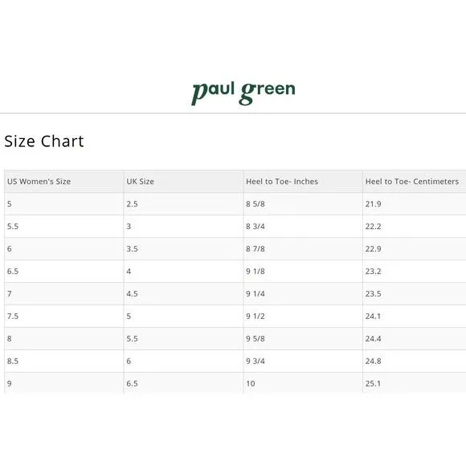Select the 23.5 centimeters cell
Viewport: 466px width, 466px height.
(415, 293)
